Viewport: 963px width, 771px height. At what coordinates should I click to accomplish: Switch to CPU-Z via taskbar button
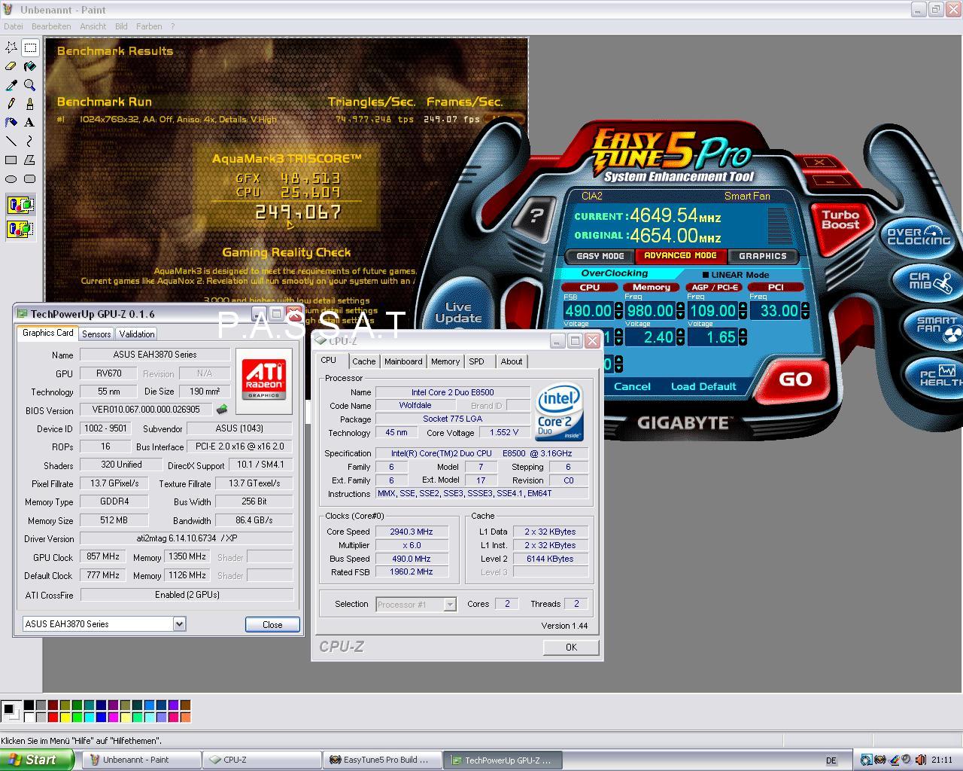tap(262, 760)
